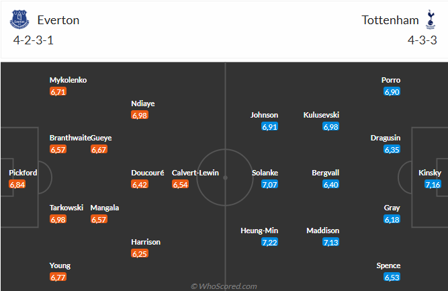This screenshot has width=448, height=291.
Task: Click player name Dragusin
Action: point(386,138)
